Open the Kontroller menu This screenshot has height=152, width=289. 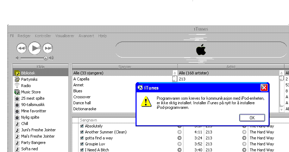point(43,36)
